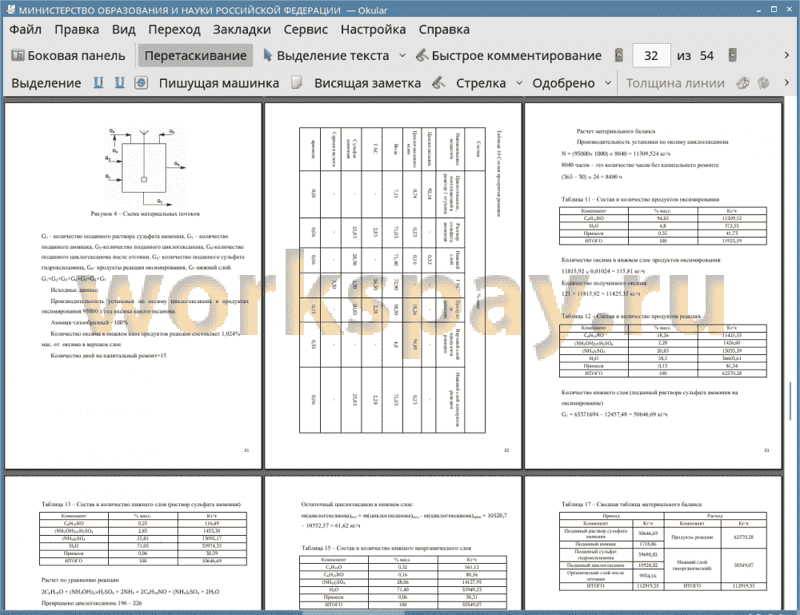This screenshot has height=615, width=800.
Task: Choose the Пишущая машинка typewriter tool
Action: (x=219, y=83)
